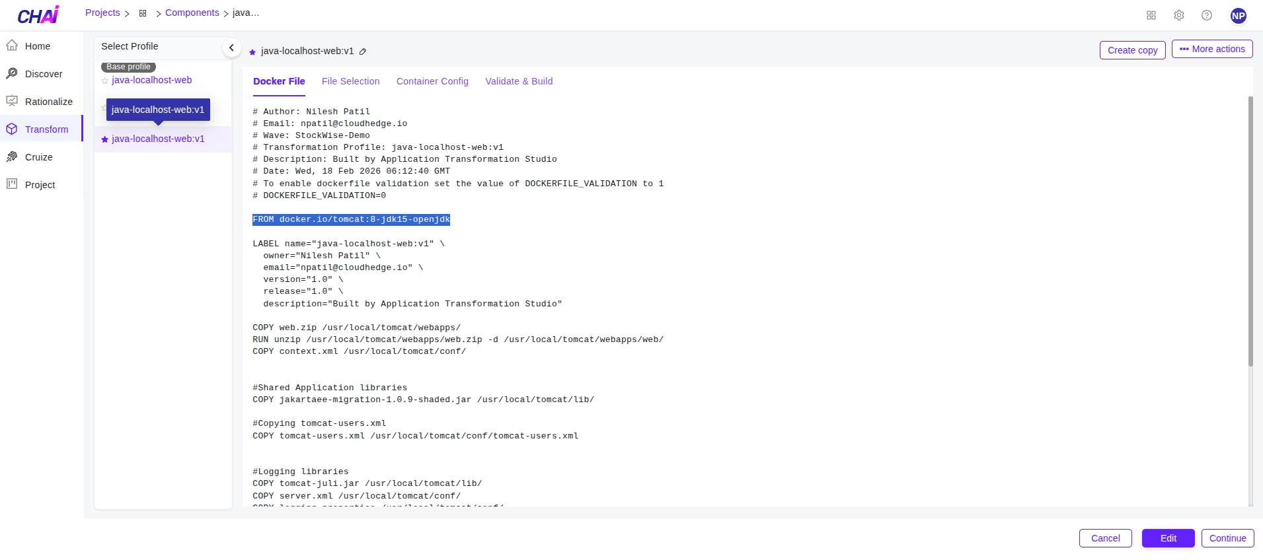Go to Projects breadcrumb link

coord(102,13)
